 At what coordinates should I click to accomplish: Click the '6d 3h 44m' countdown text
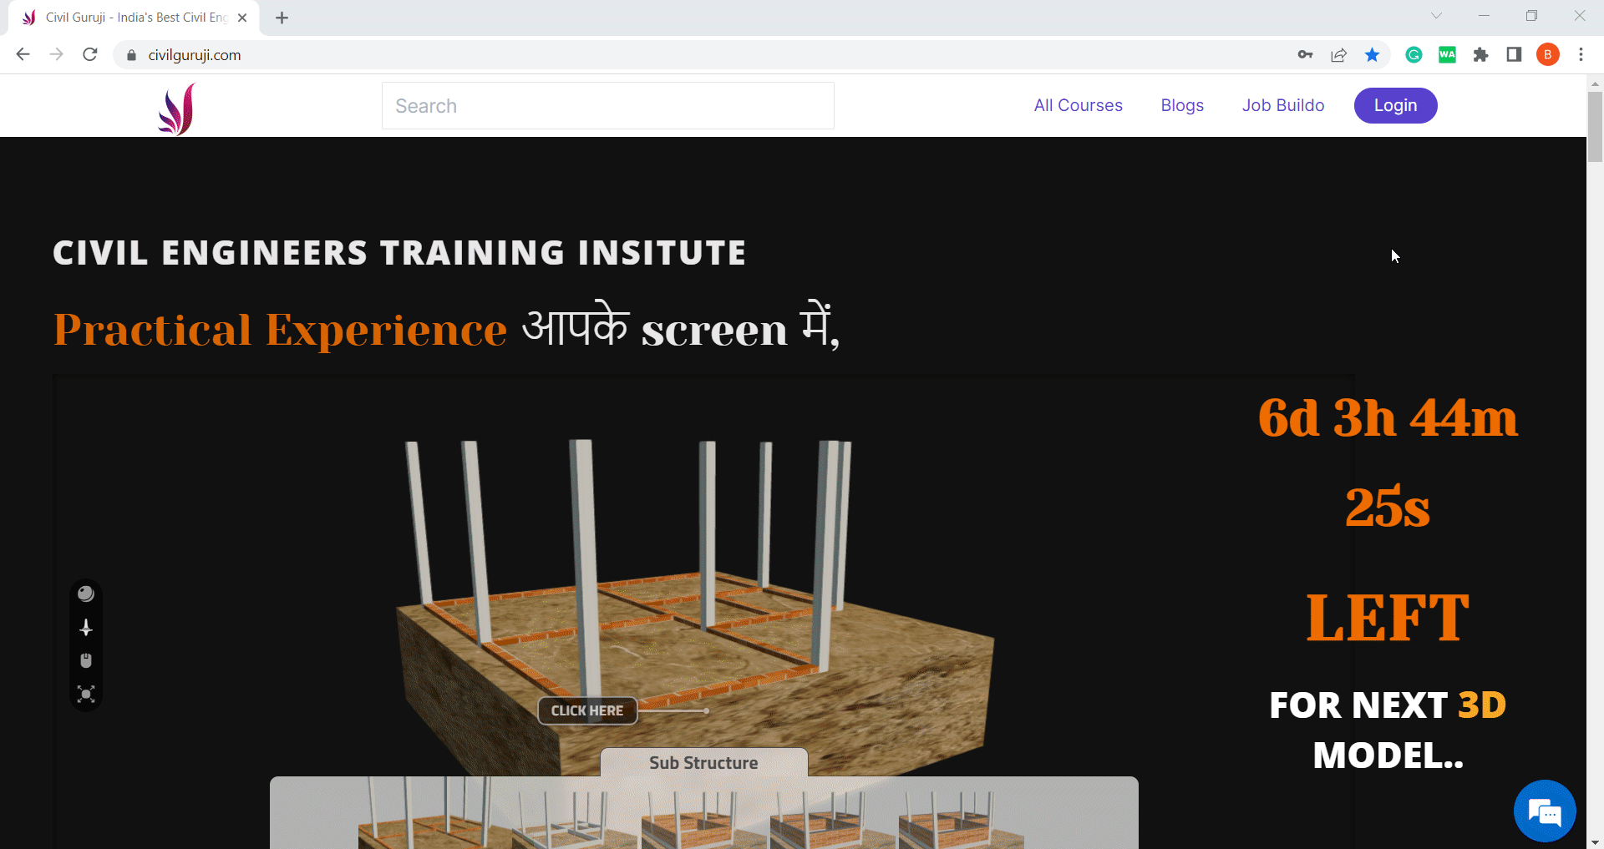point(1388,417)
